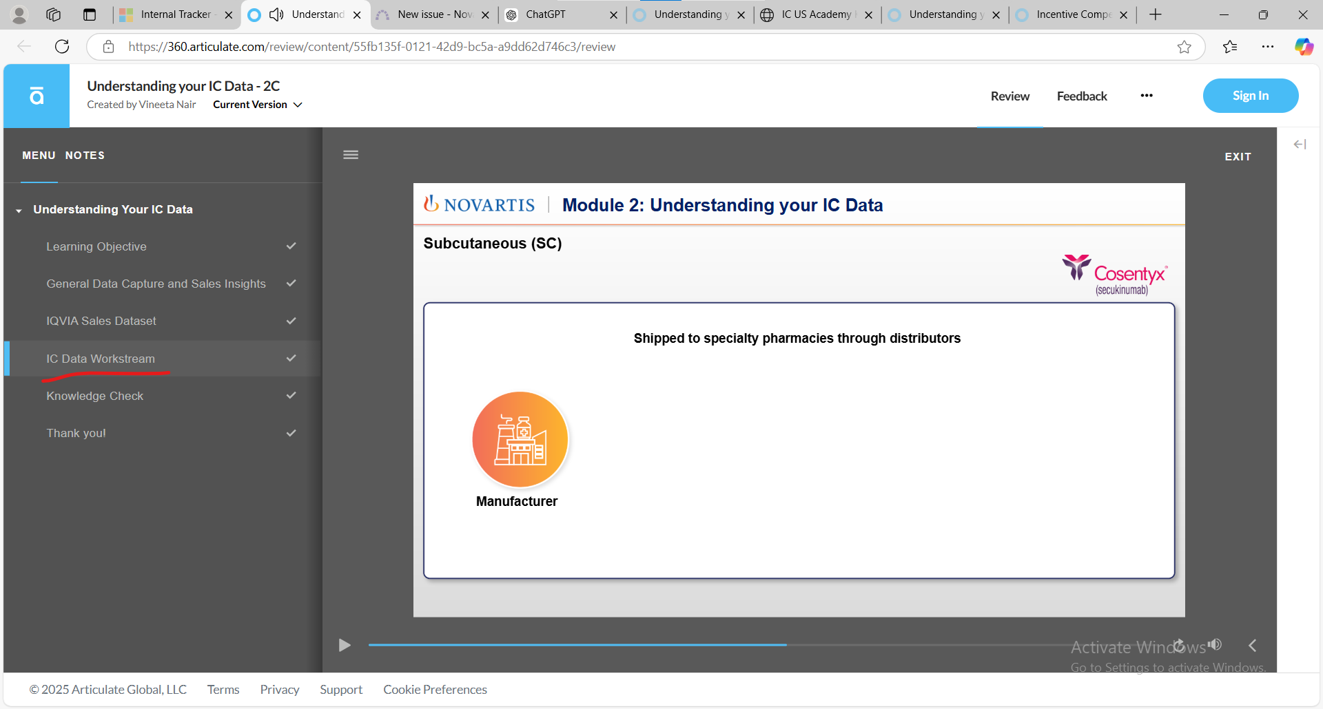Image resolution: width=1323 pixels, height=709 pixels.
Task: Switch to the NOTES tab
Action: click(85, 156)
